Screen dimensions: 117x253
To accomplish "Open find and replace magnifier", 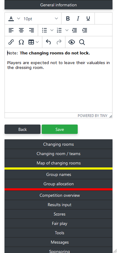I will (x=82, y=42).
